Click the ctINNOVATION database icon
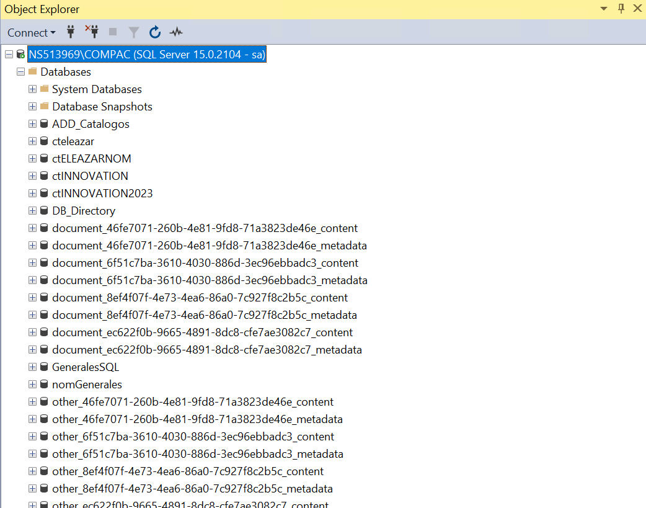 point(44,176)
